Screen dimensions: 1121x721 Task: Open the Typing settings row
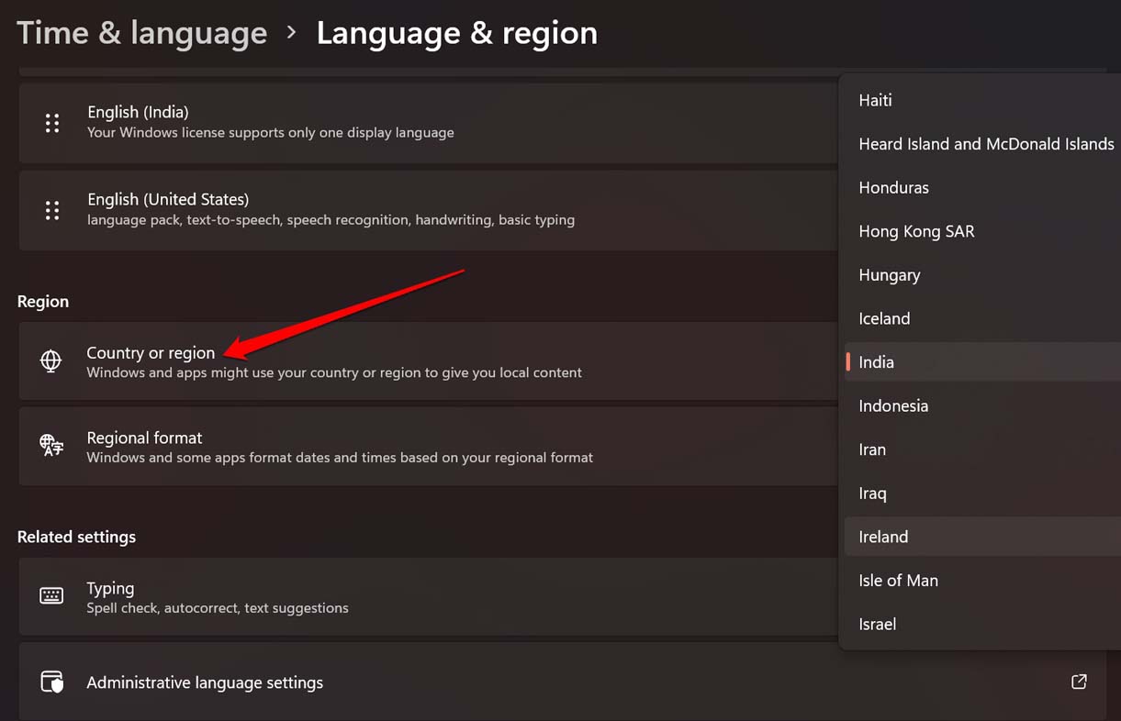pyautogui.click(x=429, y=596)
